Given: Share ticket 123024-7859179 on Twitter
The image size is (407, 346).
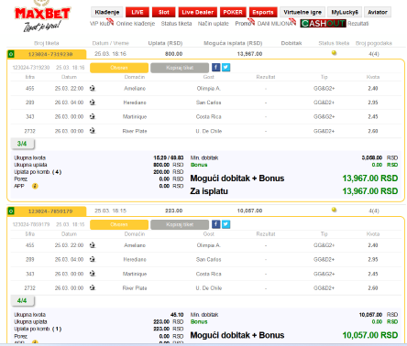Looking at the screenshot, I should (x=225, y=224).
